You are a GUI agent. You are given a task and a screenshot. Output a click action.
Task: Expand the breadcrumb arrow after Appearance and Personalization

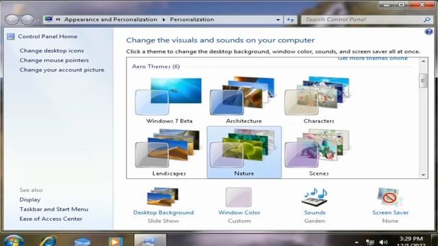pos(164,20)
